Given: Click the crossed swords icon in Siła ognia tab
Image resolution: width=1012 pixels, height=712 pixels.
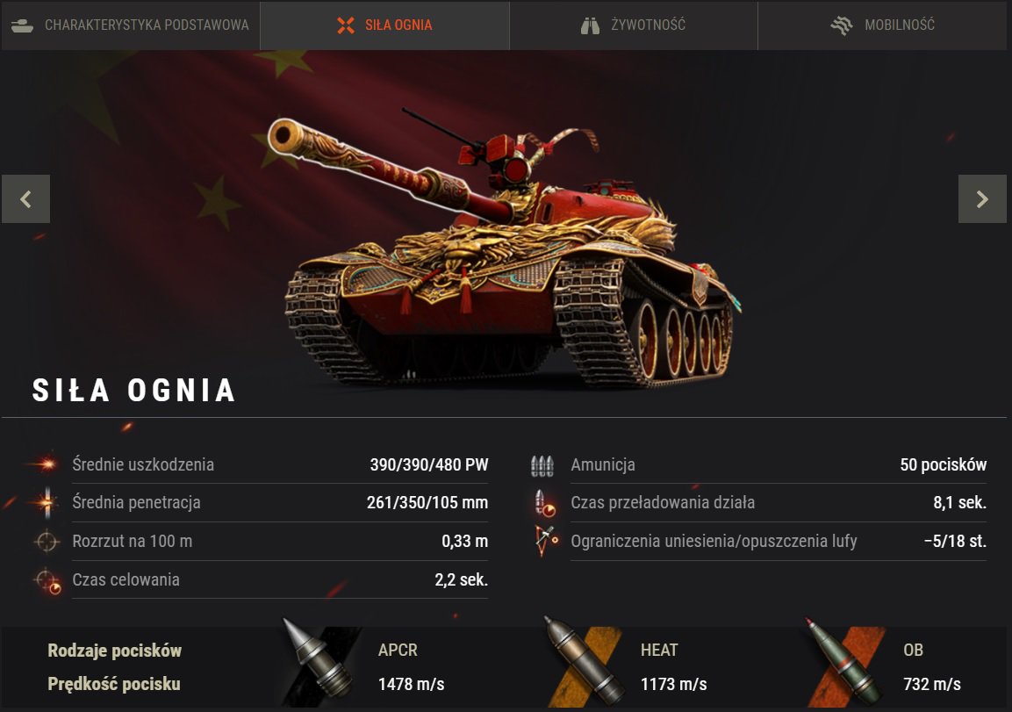Looking at the screenshot, I should tap(346, 25).
